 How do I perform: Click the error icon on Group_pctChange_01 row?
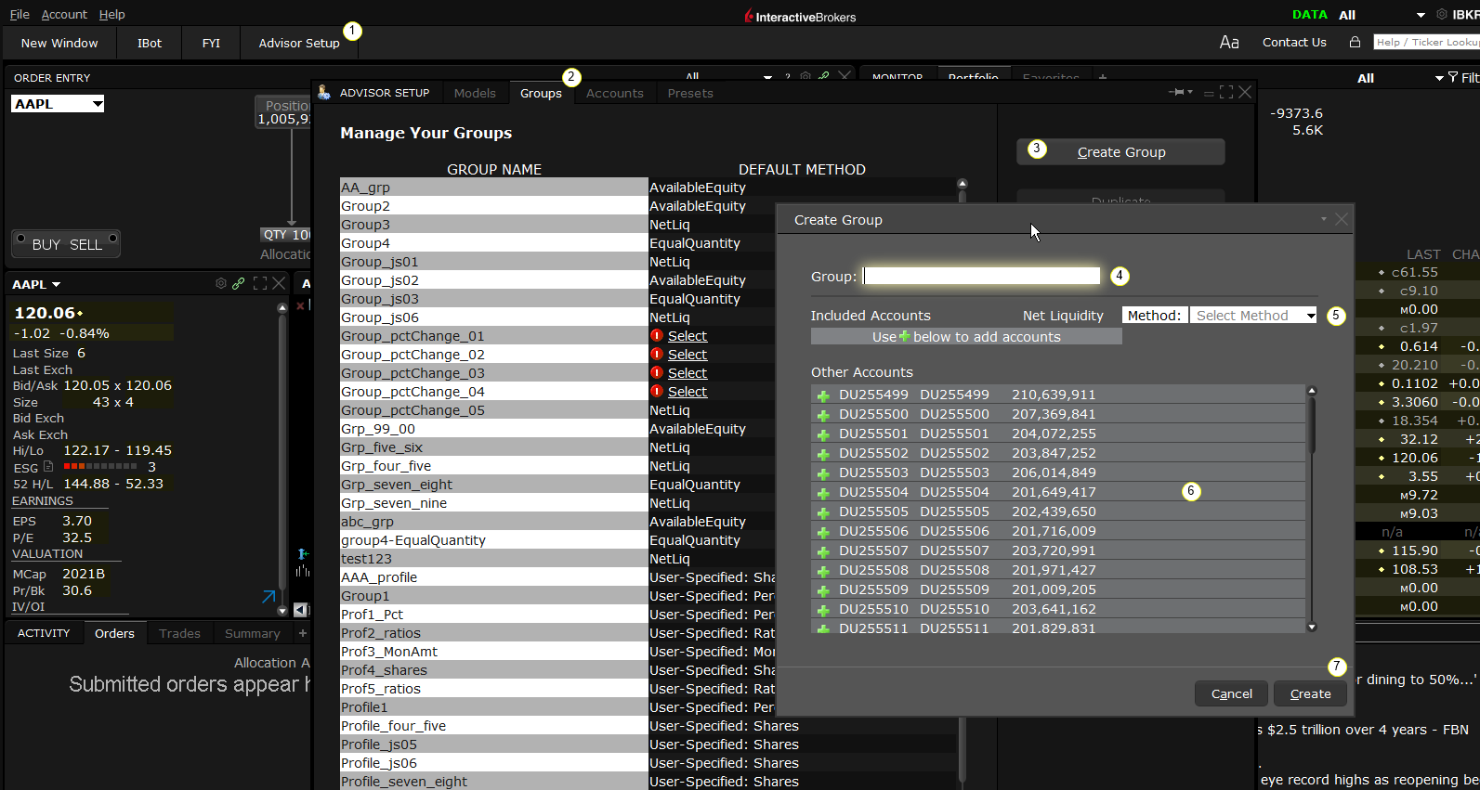pos(657,335)
